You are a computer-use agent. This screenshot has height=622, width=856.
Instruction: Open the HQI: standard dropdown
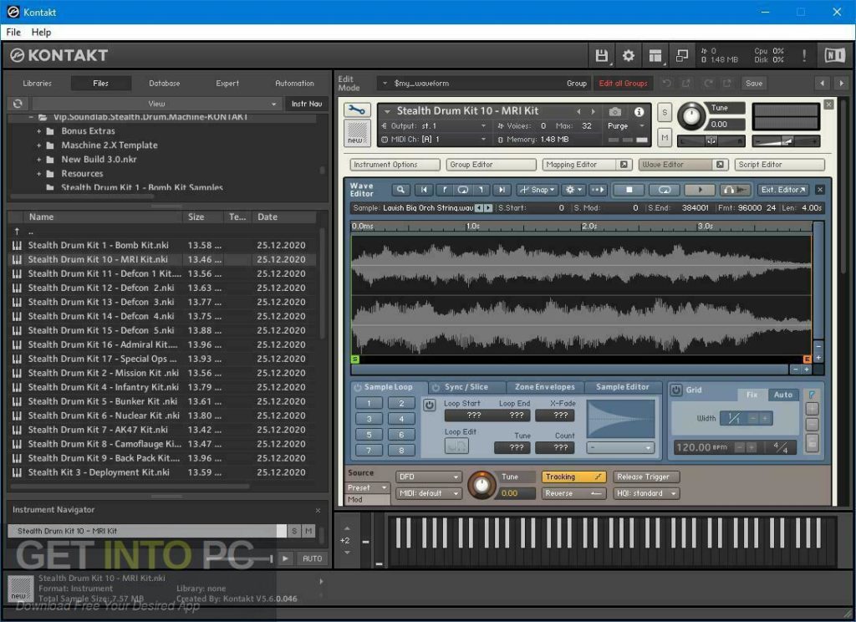[648, 493]
